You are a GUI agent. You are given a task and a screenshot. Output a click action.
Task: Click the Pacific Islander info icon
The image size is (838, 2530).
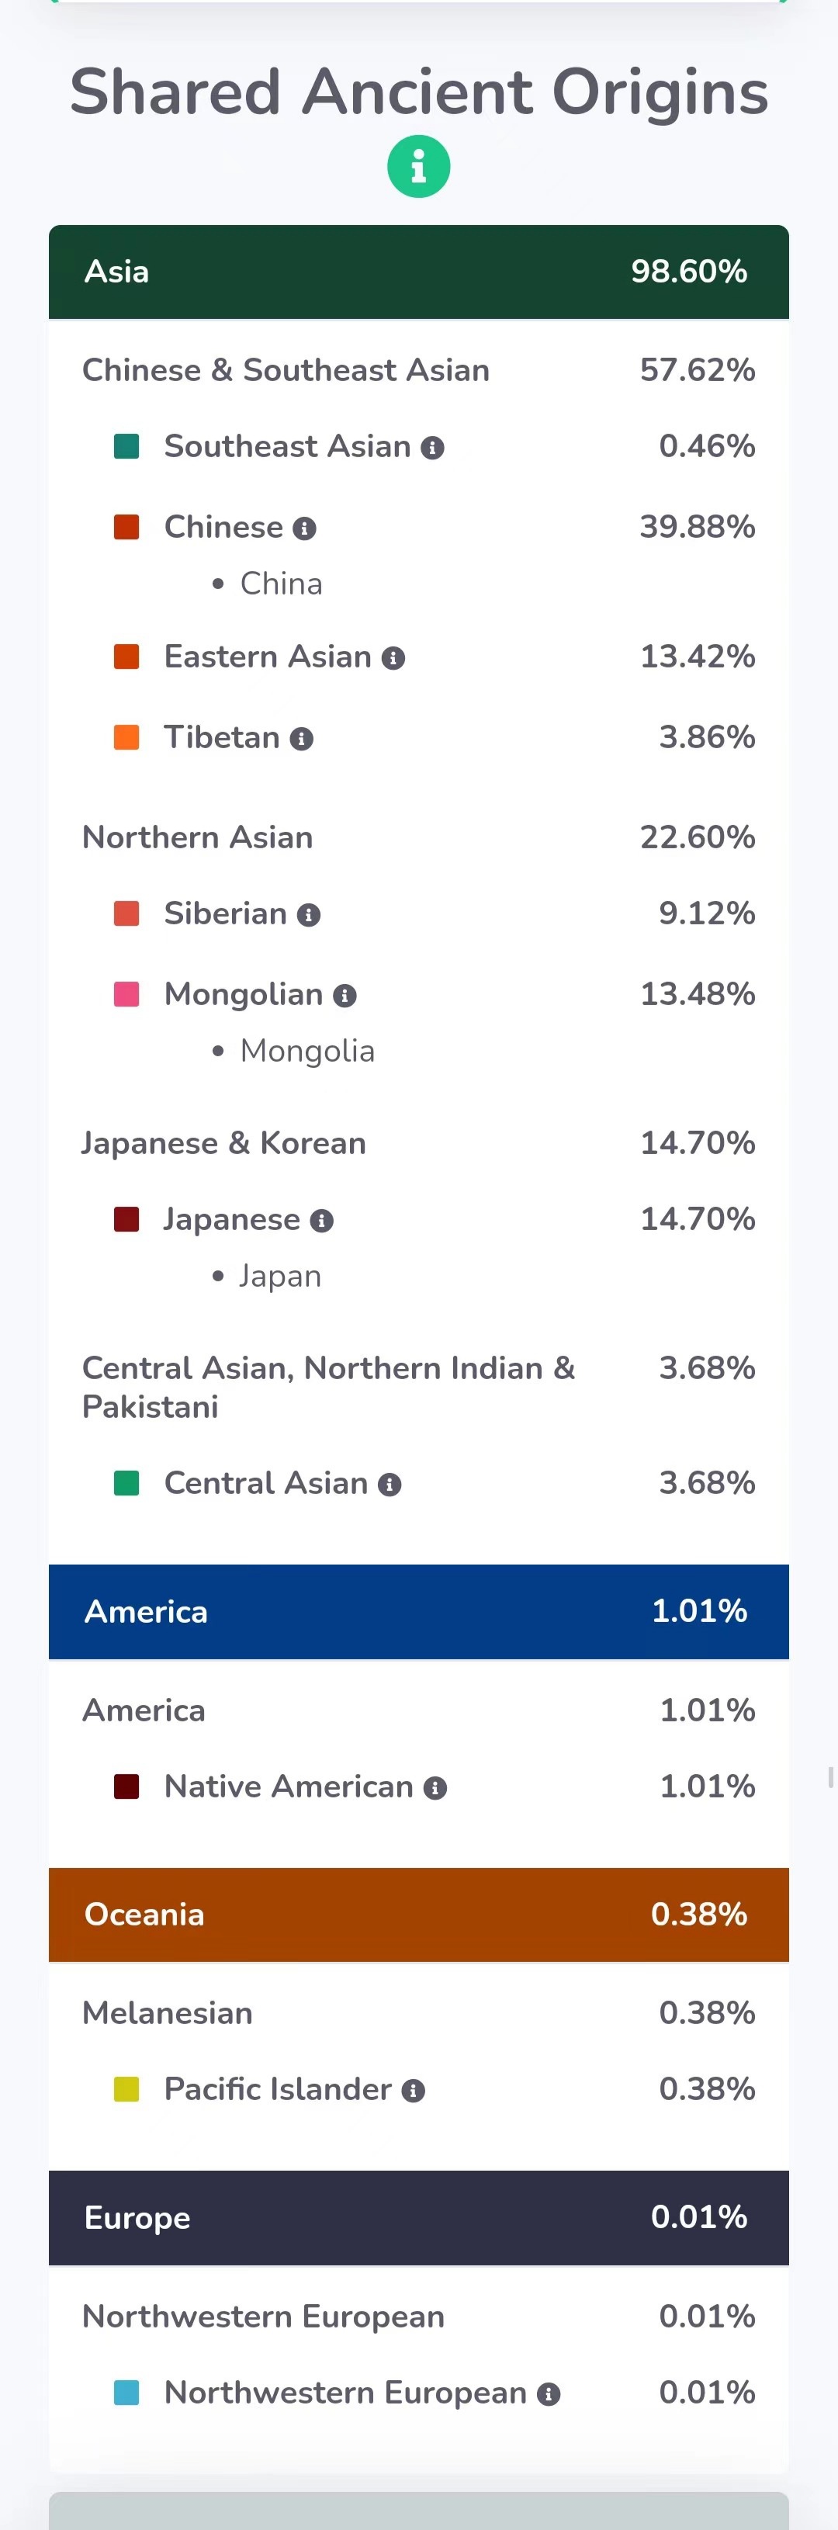pos(414,2091)
